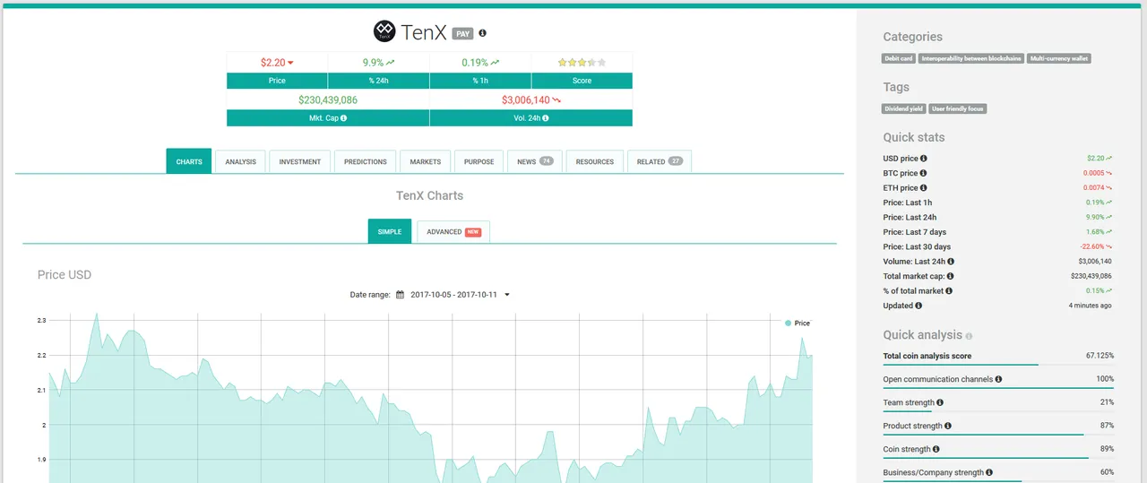Click Total coin analysis score bar
This screenshot has width=1147, height=483.
998,365
